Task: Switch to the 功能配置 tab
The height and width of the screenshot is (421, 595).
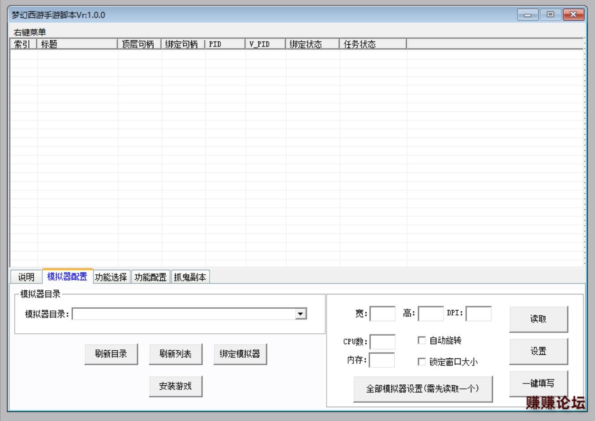Action: coord(151,277)
